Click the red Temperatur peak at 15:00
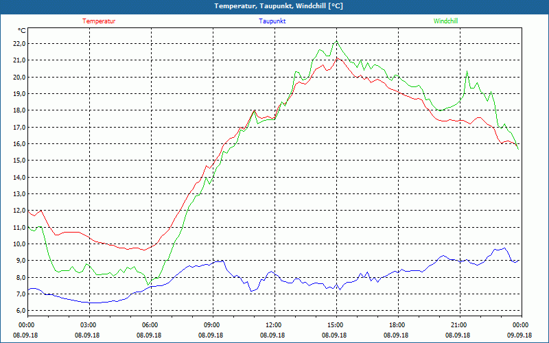549x343 pixels. (x=337, y=58)
